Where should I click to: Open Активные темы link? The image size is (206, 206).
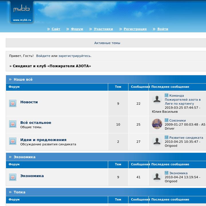[x=107, y=43]
